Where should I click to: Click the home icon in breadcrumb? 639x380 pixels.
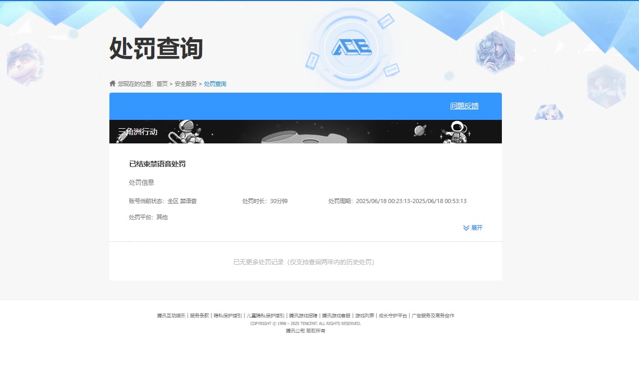coord(113,83)
